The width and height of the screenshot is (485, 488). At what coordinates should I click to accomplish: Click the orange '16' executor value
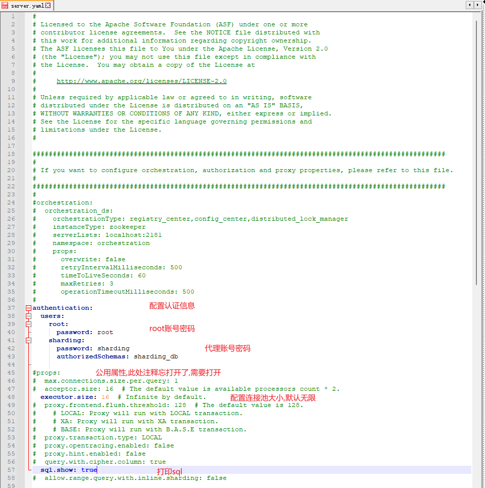105,397
